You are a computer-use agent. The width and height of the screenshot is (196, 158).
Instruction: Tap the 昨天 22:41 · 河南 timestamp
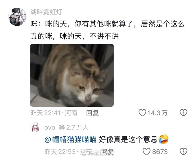click(54, 113)
